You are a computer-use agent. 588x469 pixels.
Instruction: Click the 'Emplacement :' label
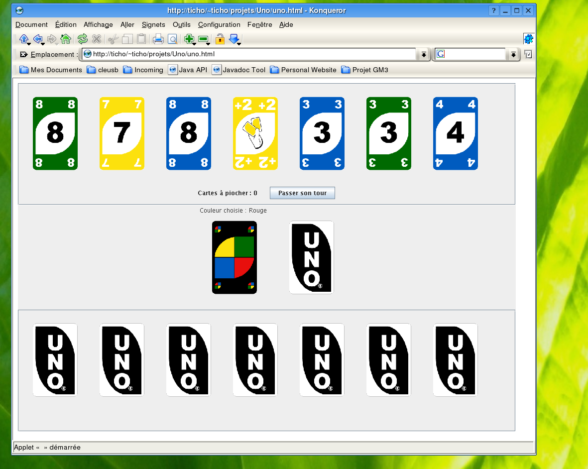54,54
